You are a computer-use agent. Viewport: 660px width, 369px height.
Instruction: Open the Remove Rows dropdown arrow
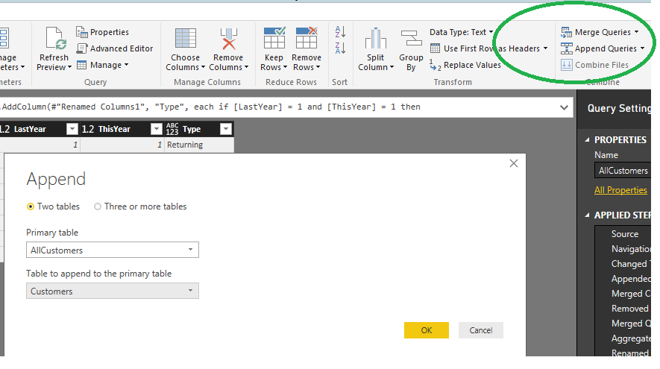click(318, 67)
